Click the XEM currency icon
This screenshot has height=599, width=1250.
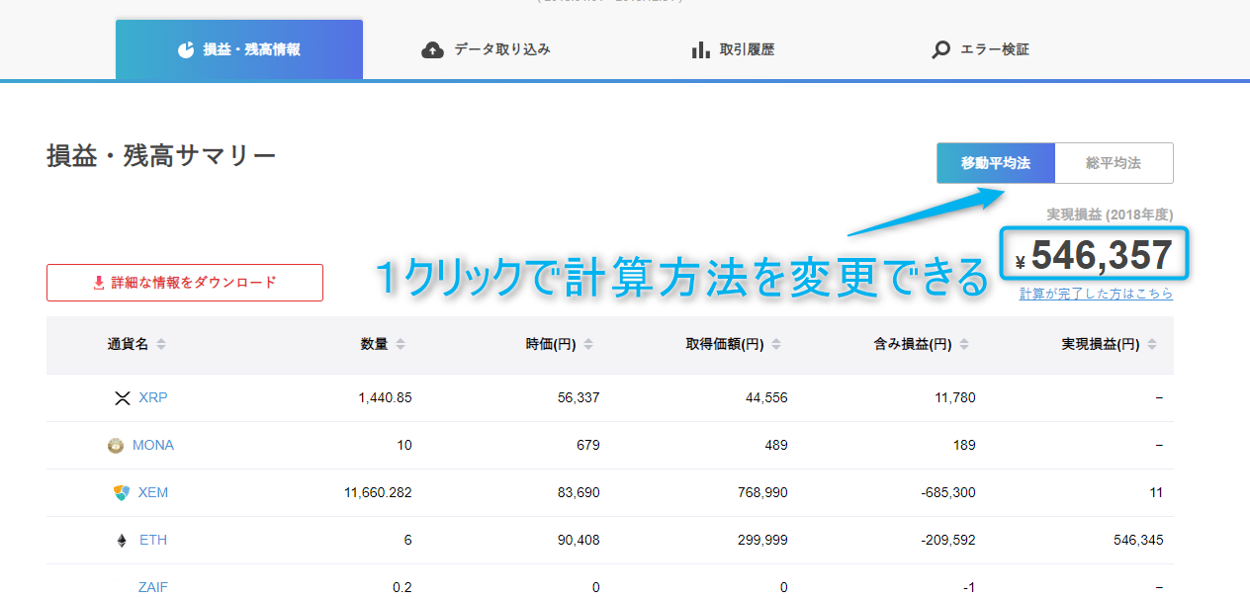122,493
